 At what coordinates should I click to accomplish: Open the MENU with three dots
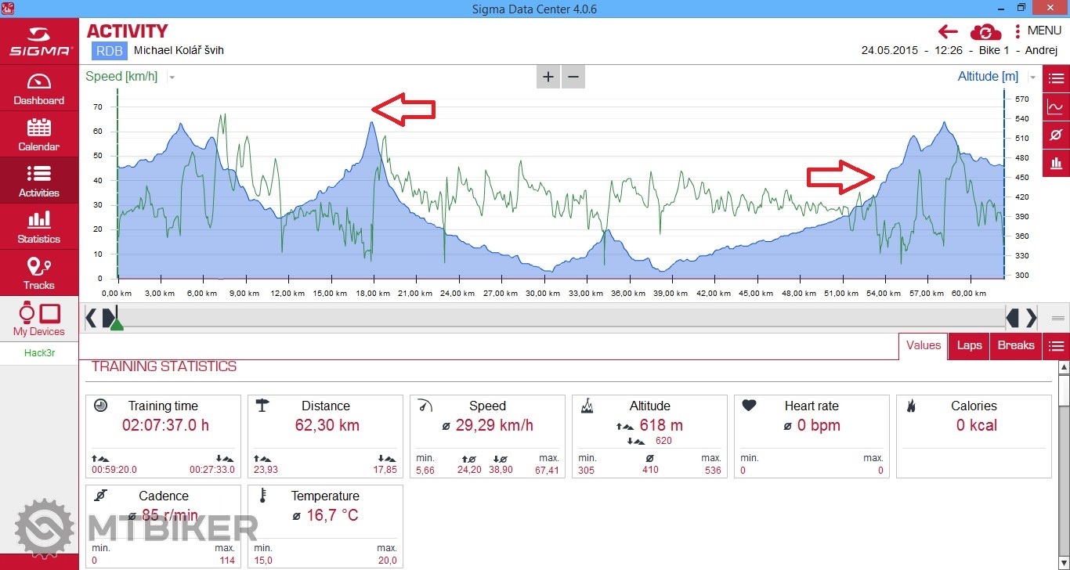pos(1037,31)
